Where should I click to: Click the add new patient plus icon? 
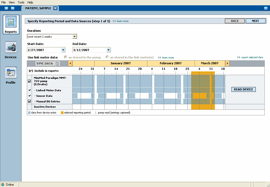tap(6, 8)
